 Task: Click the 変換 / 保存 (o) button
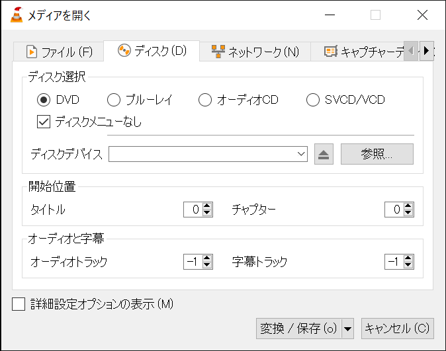click(298, 329)
